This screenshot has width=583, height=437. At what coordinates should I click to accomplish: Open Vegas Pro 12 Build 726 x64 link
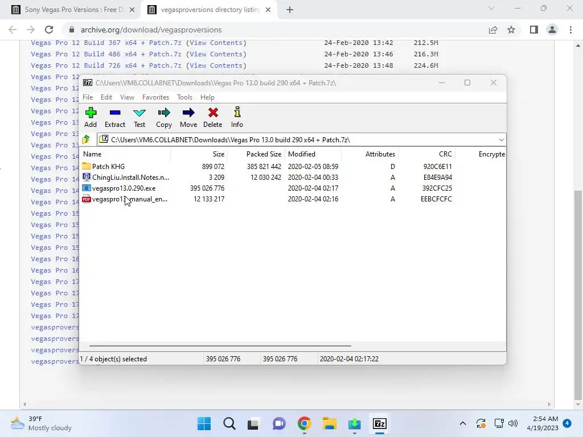106,65
